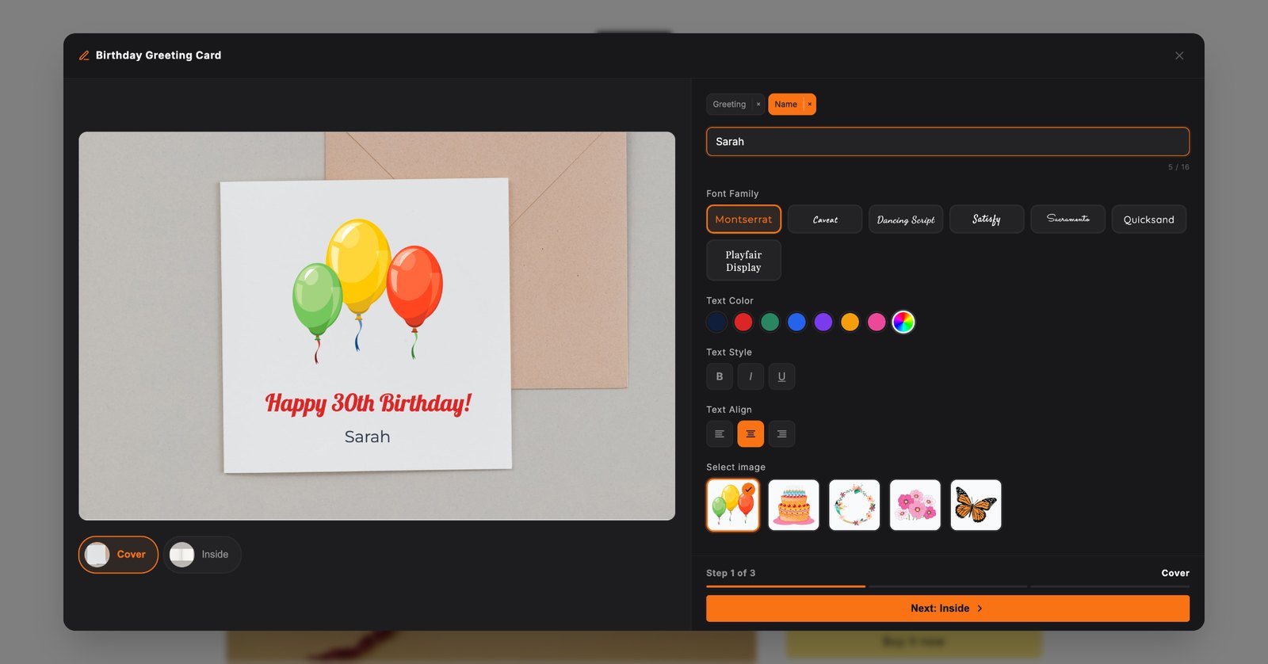Choose the Sacramento font

(x=1067, y=219)
